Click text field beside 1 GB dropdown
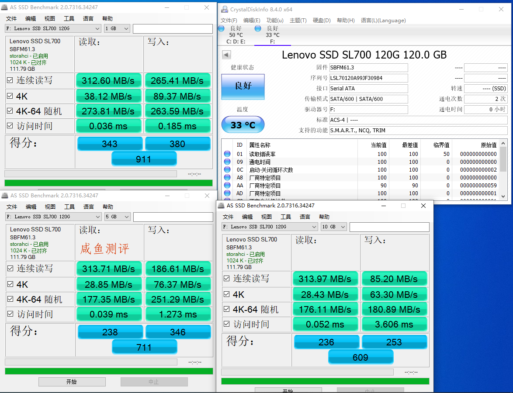513x393 pixels. (x=173, y=28)
